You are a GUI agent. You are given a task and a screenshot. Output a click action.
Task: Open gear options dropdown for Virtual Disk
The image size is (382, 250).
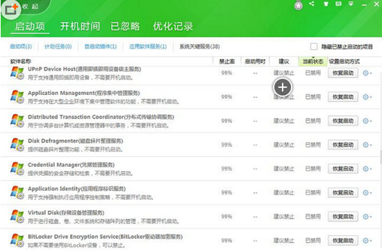[x=367, y=217]
